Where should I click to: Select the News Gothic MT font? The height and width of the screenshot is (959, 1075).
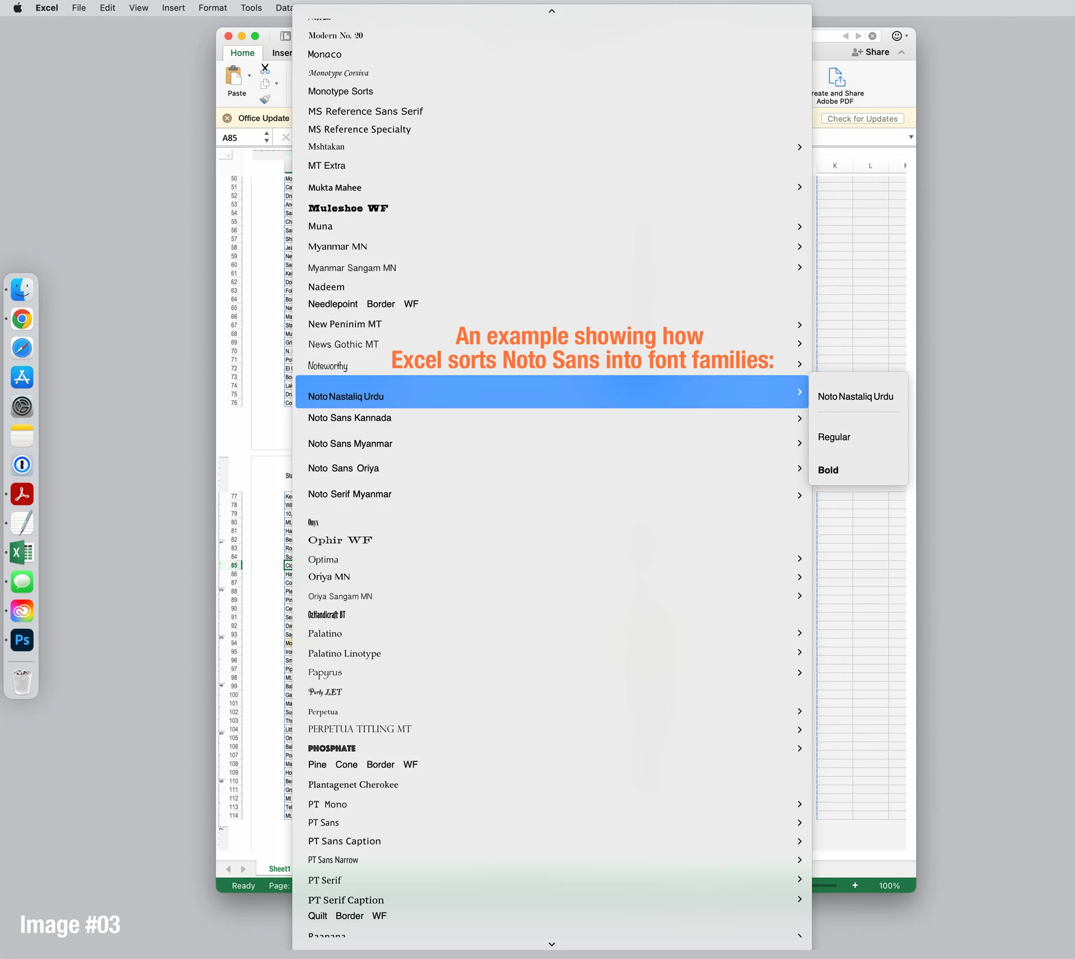click(552, 345)
